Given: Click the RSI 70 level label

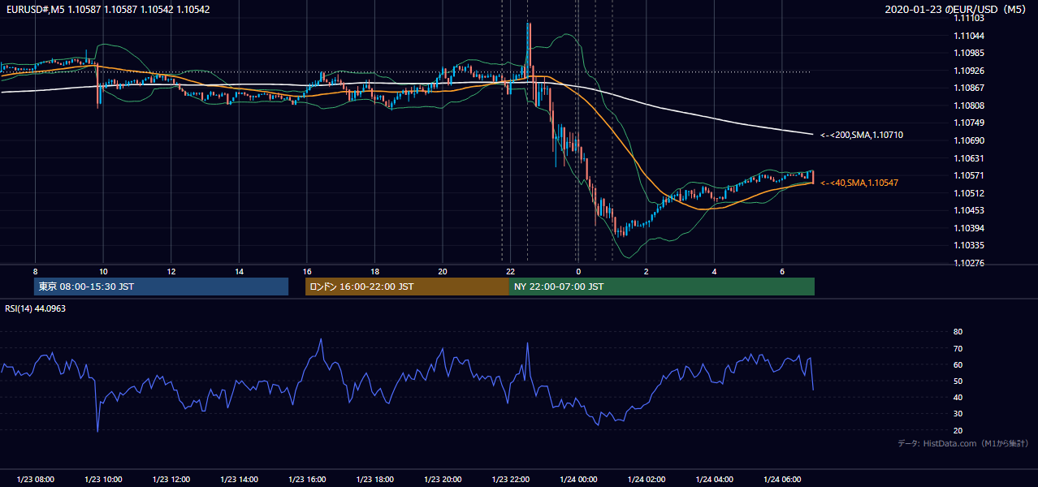Looking at the screenshot, I should [958, 348].
